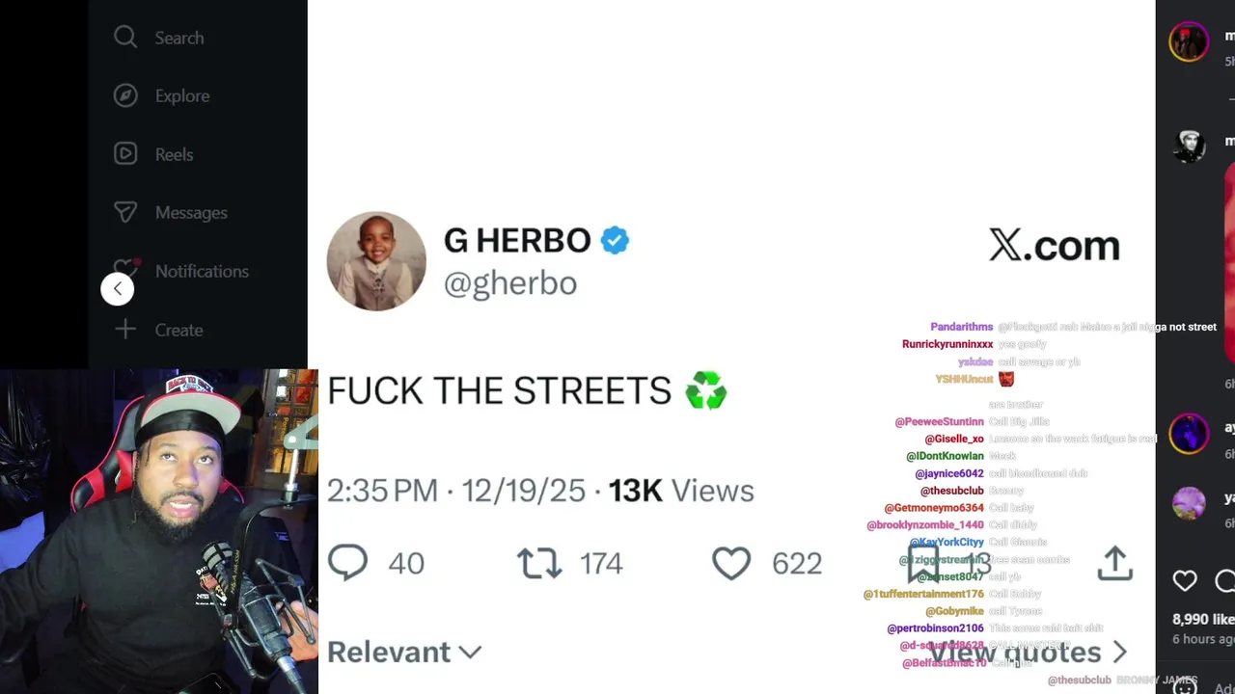Click the G HERBO display name
1235x694 pixels.
point(517,240)
